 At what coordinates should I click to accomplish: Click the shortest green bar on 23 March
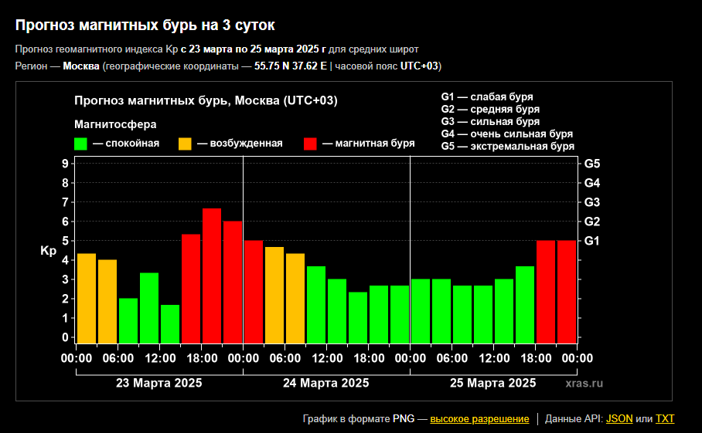pyautogui.click(x=170, y=323)
